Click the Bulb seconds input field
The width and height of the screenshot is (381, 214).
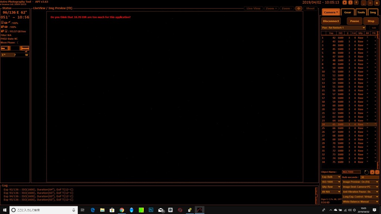tap(369, 177)
